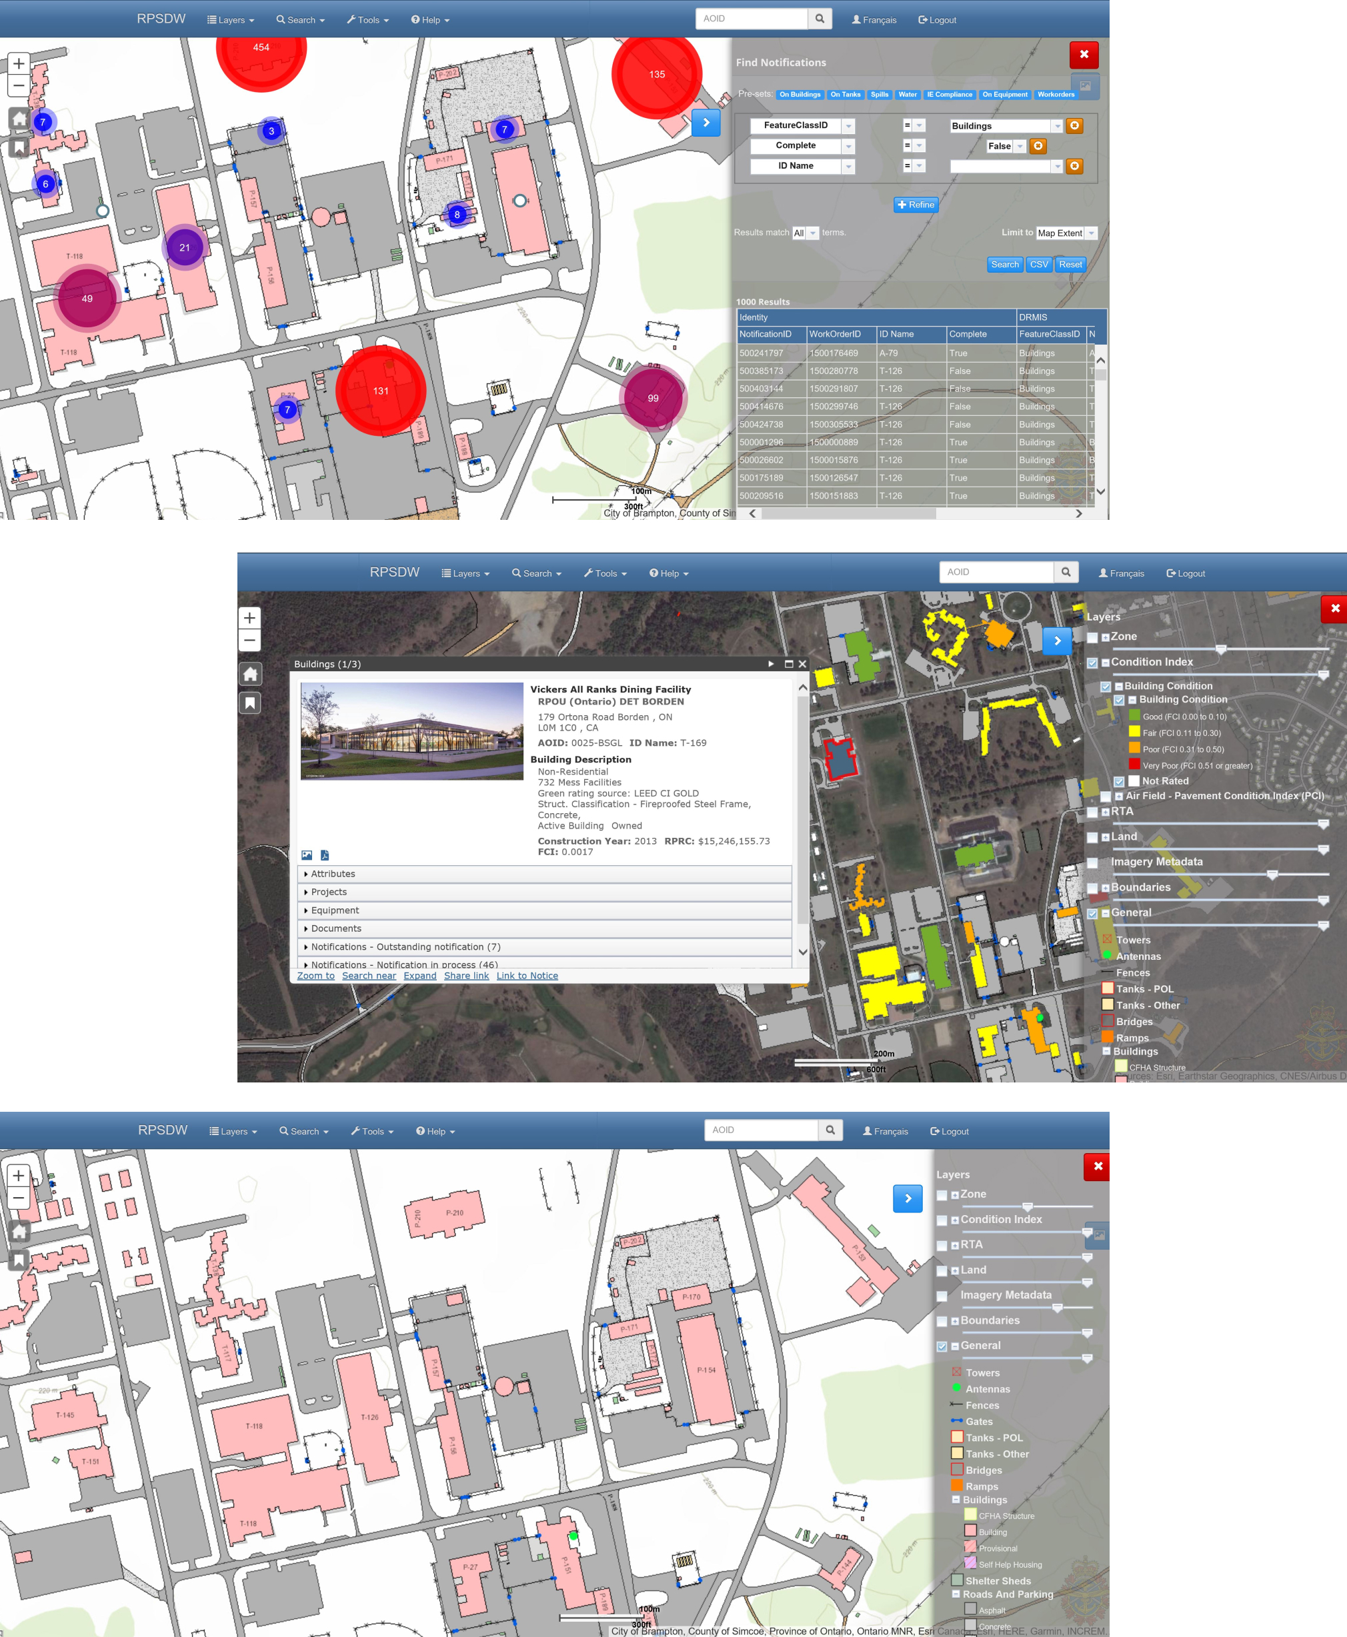Screen dimensions: 1347x1637
Task: Click the purple 99 cluster marker
Action: tap(653, 398)
